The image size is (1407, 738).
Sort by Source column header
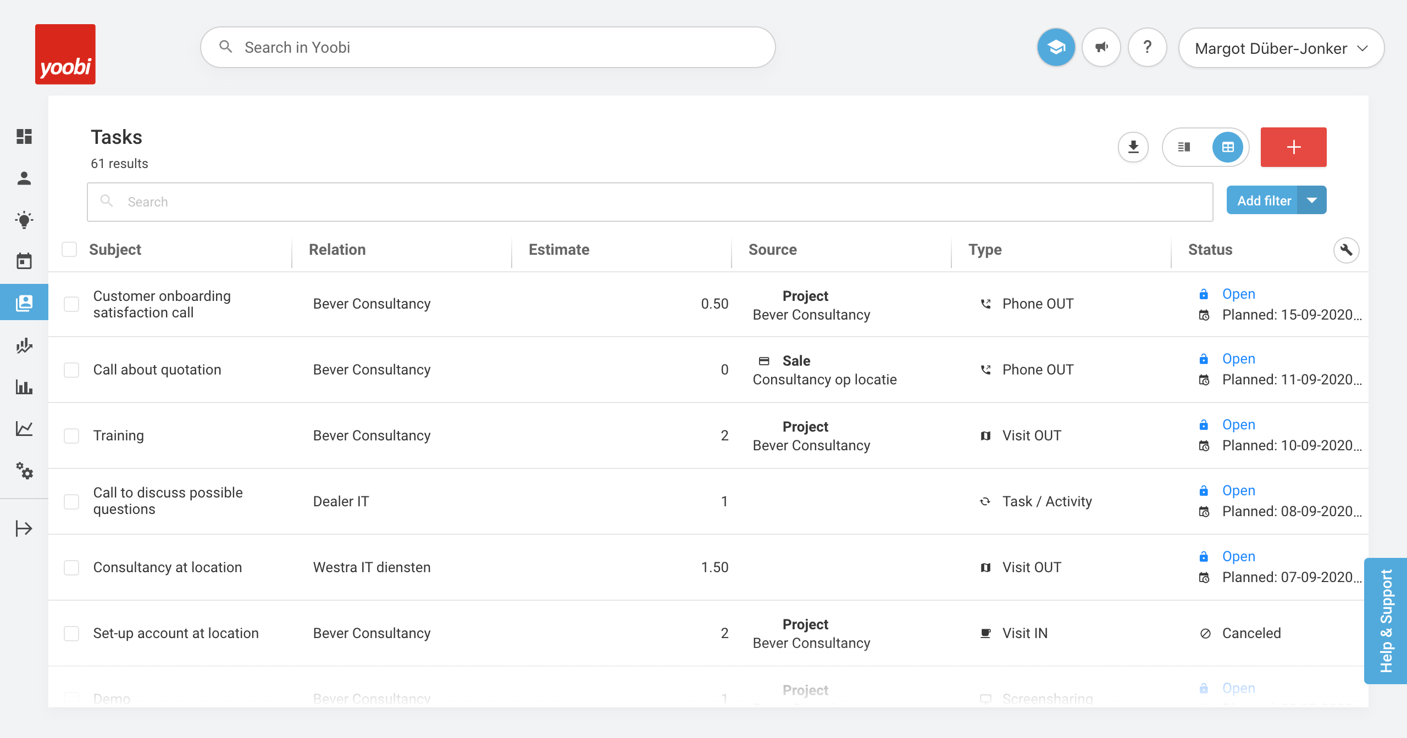[x=773, y=250]
